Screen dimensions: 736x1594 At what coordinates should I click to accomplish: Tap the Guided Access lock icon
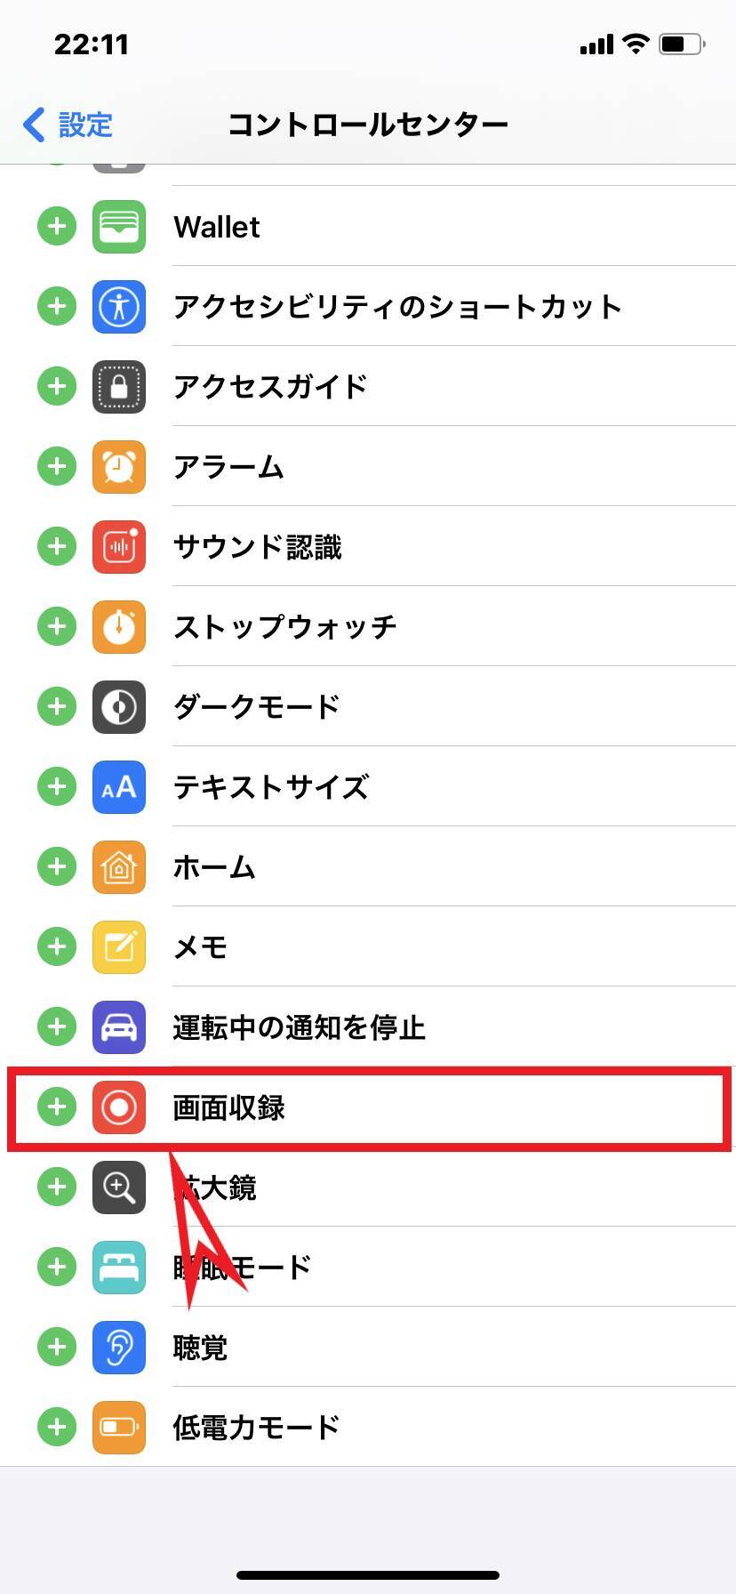coord(119,387)
